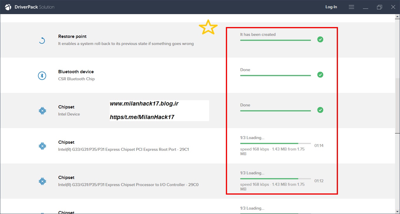Select the remaining time 01:12

[x=319, y=181]
